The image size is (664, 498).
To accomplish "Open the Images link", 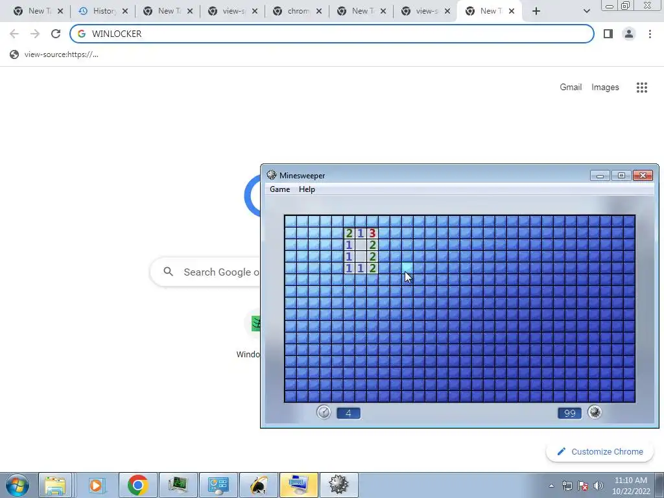I will (x=605, y=88).
